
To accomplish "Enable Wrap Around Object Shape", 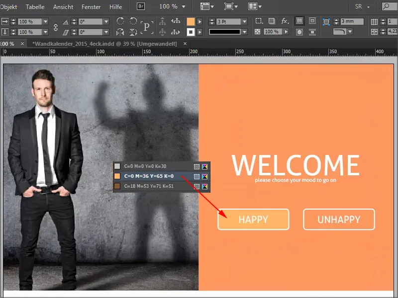I will (299, 32).
